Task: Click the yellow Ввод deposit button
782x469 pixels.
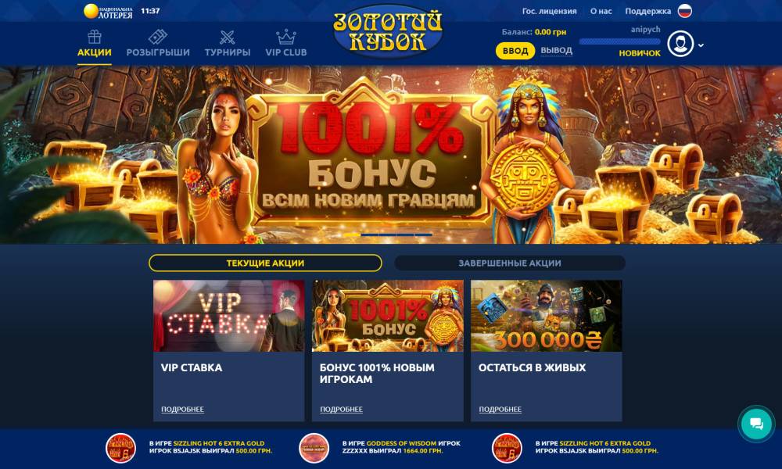Action: [515, 51]
